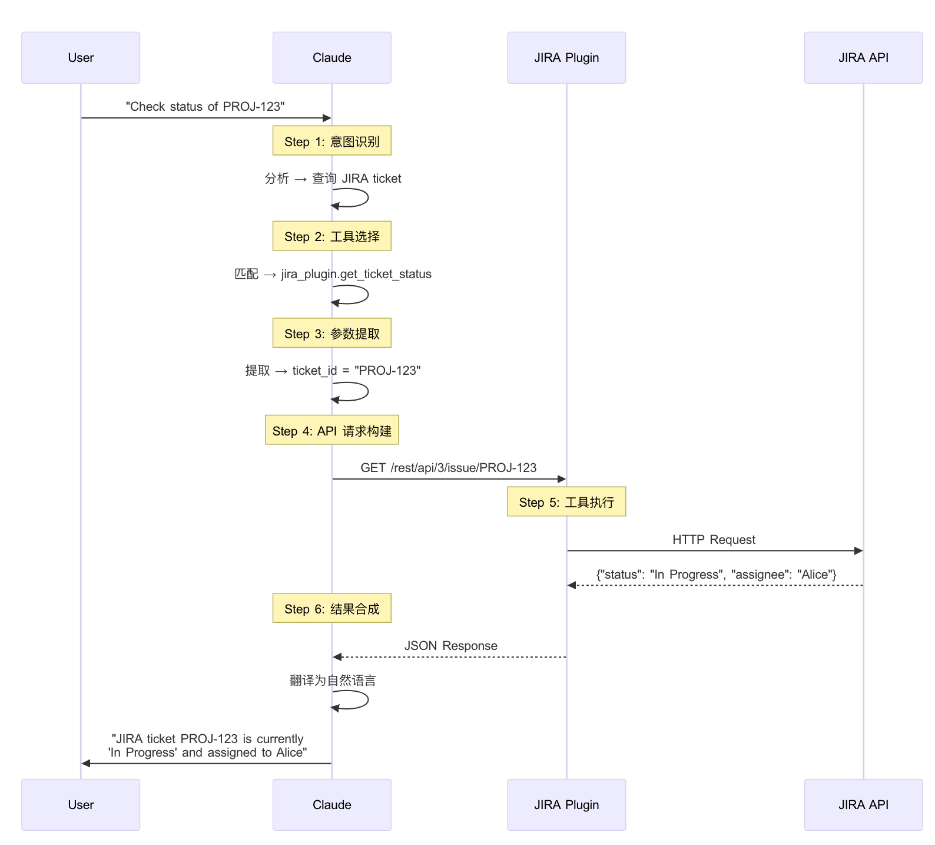The width and height of the screenshot is (935, 845).
Task: Select the JIRA Plugin participant box at top
Action: (x=566, y=58)
